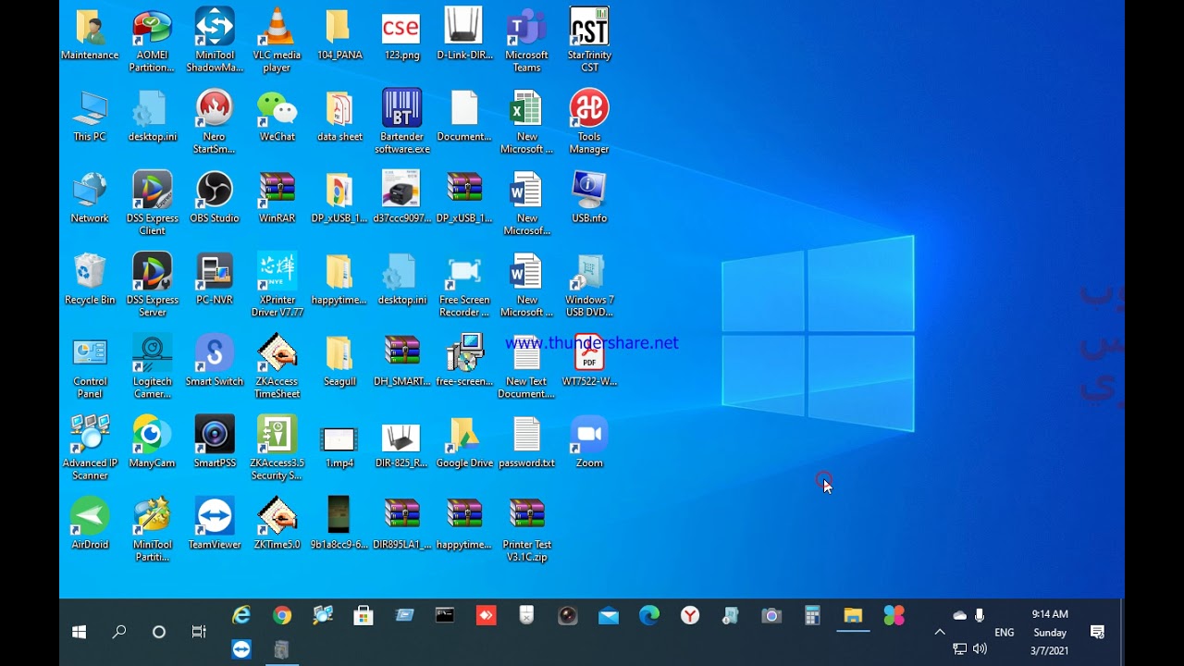Screen dimensions: 1184x666
Task: Open Tools Manager shortcut
Action: pyautogui.click(x=589, y=122)
